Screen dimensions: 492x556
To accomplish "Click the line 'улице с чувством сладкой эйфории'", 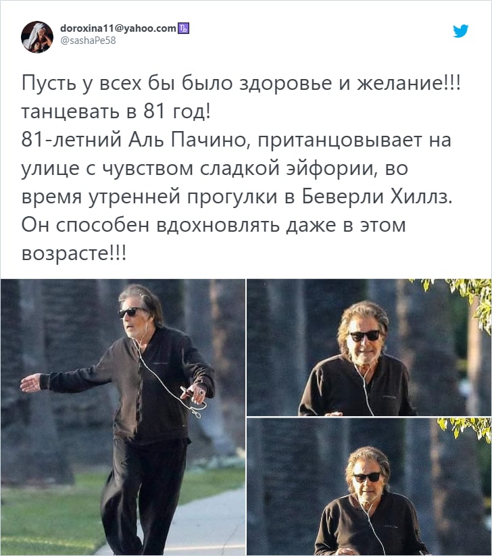I will [x=197, y=169].
